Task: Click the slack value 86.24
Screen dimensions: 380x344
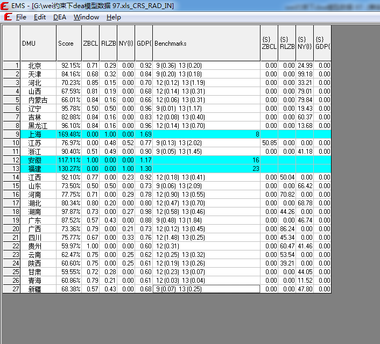Action: click(x=287, y=229)
